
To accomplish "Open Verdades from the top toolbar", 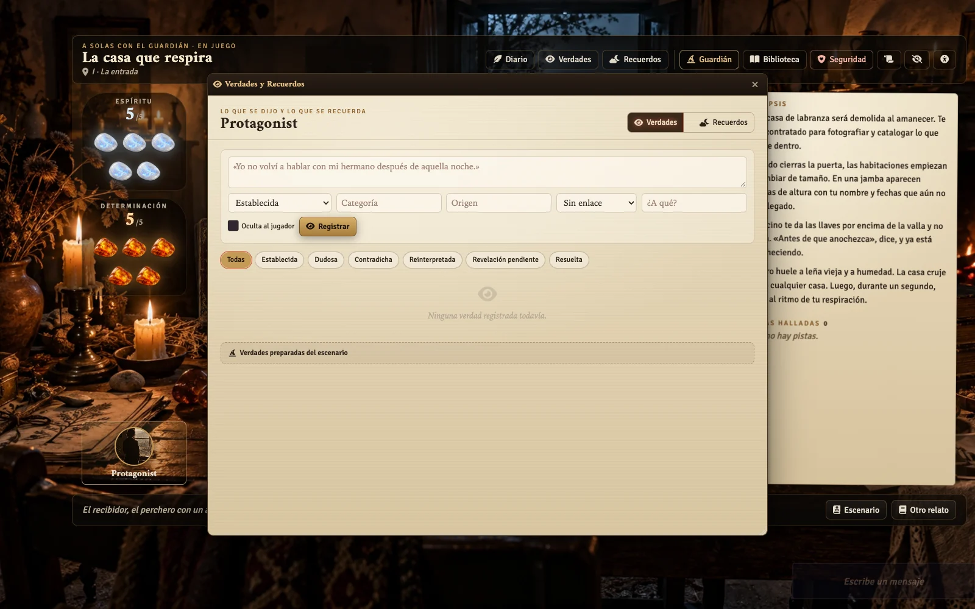I will (568, 60).
